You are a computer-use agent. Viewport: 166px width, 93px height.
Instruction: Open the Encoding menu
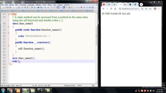23,5
